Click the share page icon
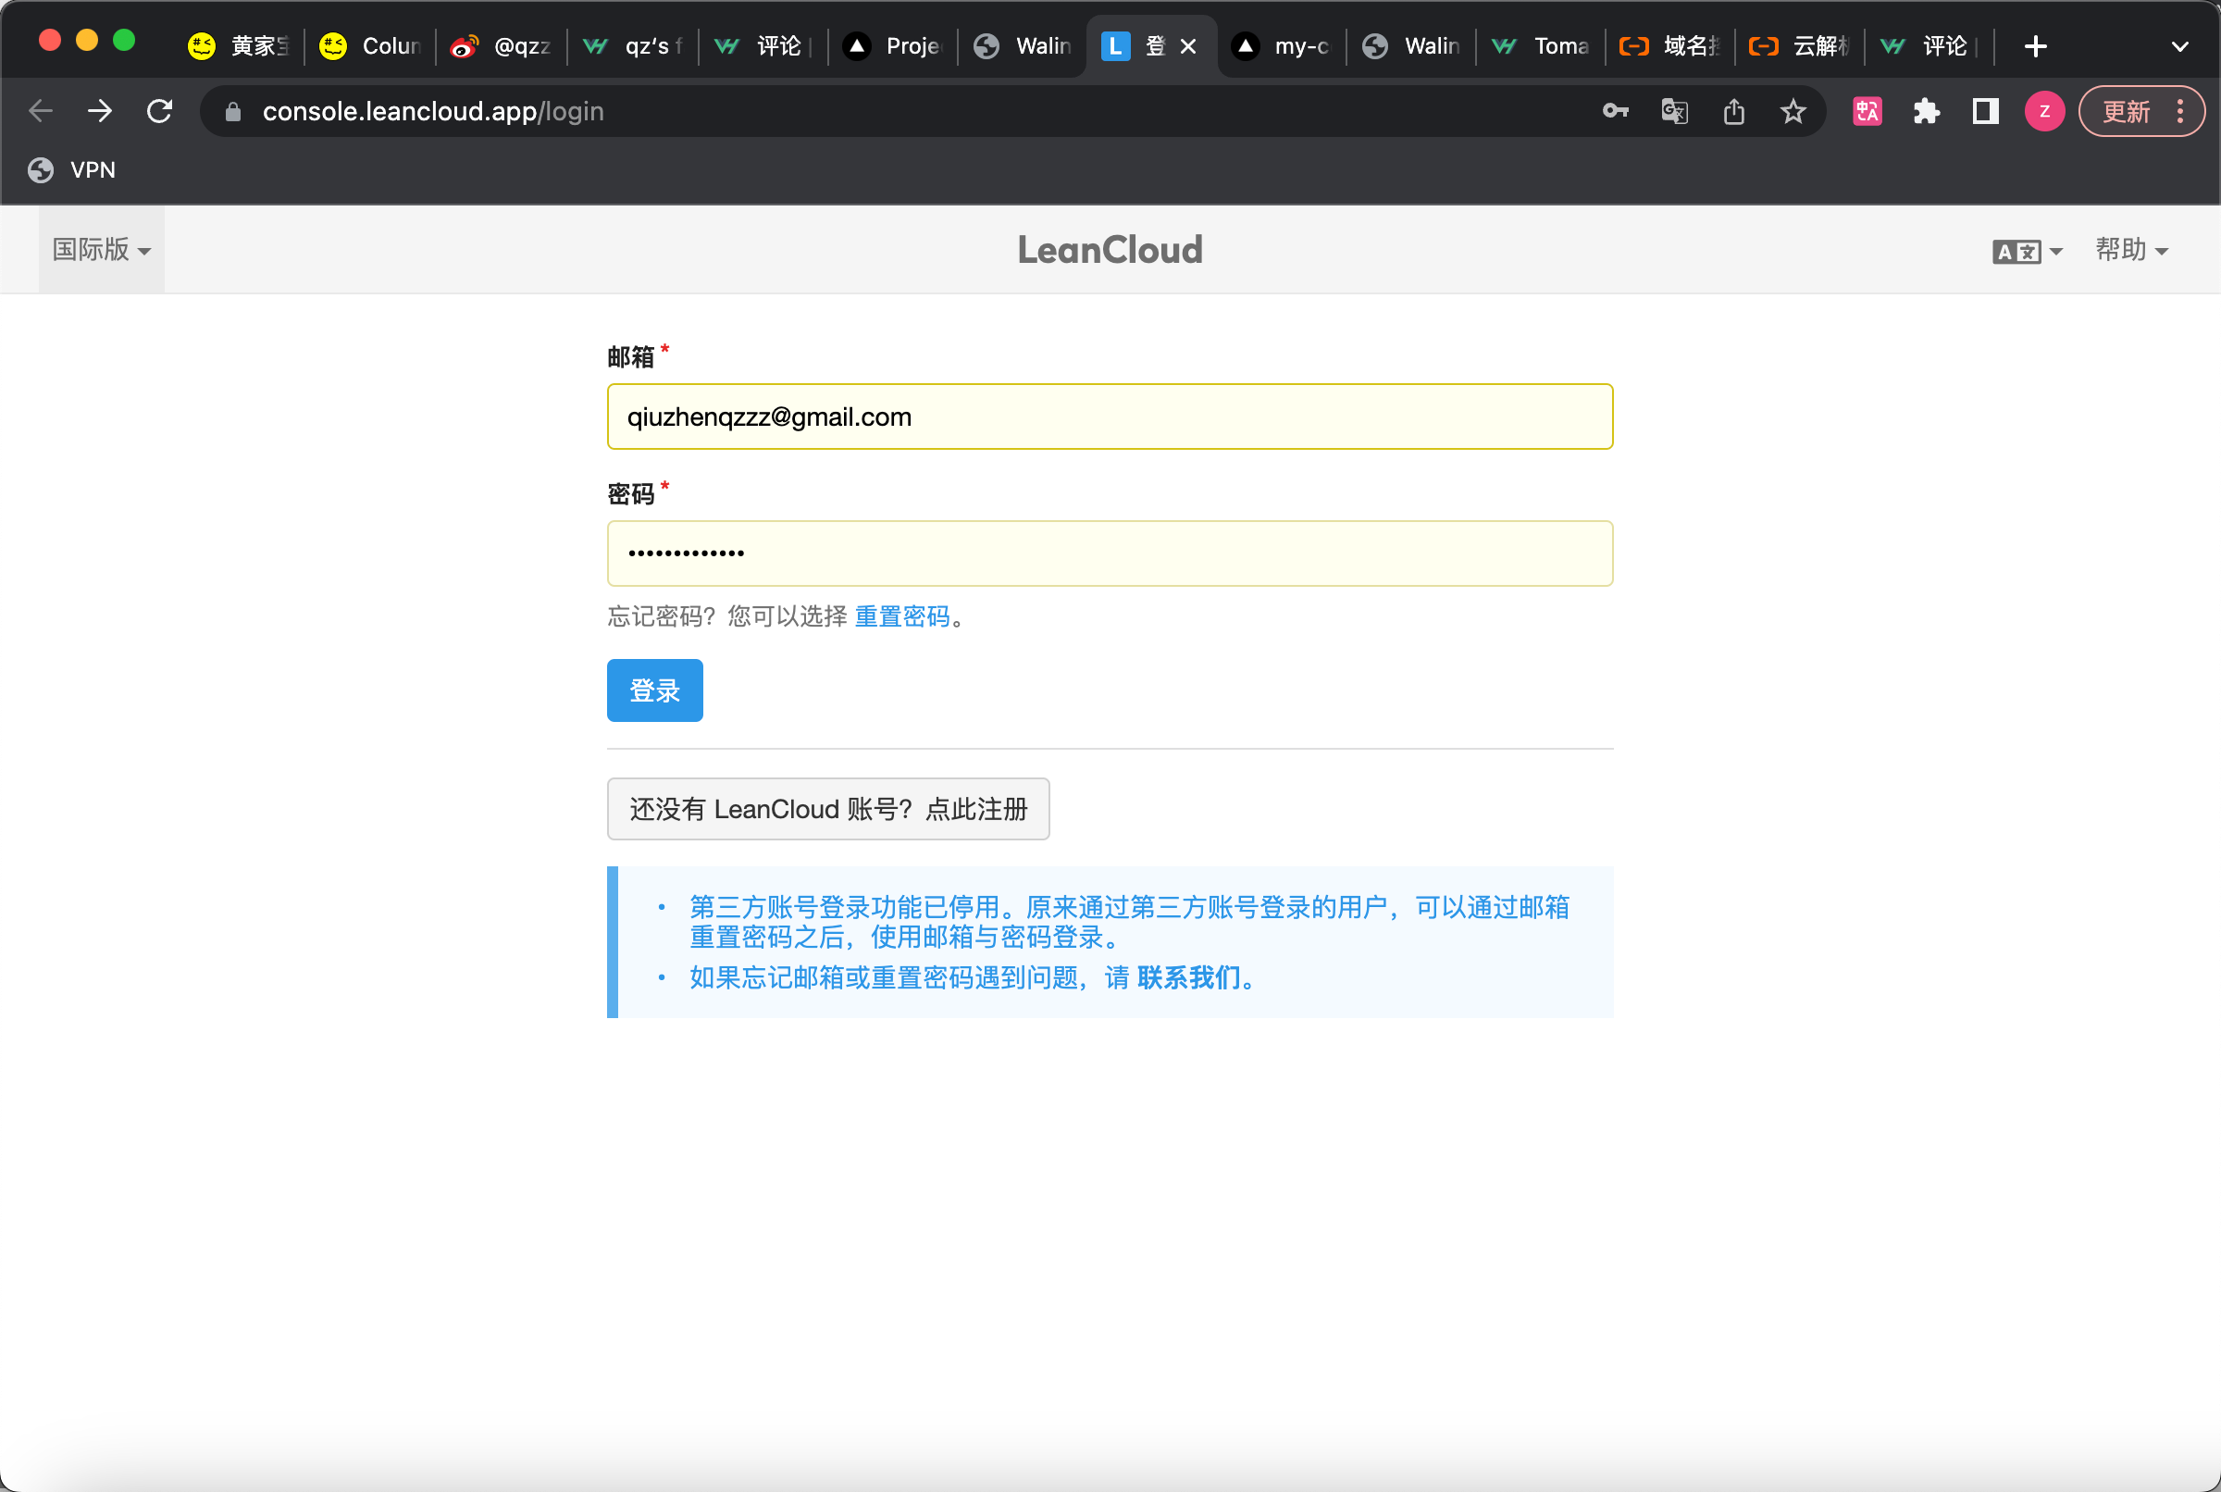Screen dimensions: 2221x1492 [x=1733, y=111]
